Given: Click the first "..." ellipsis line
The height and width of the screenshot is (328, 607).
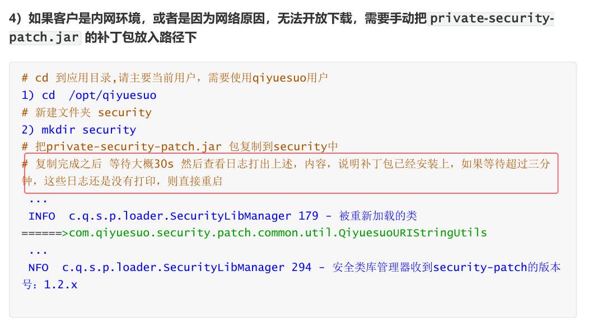Looking at the screenshot, I should [38, 199].
